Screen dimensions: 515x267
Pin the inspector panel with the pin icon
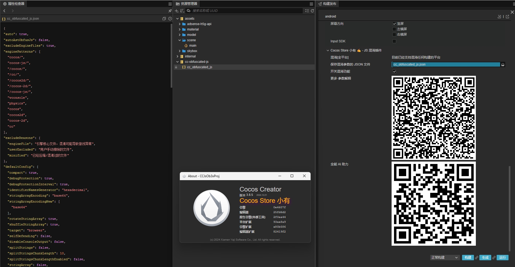[170, 11]
